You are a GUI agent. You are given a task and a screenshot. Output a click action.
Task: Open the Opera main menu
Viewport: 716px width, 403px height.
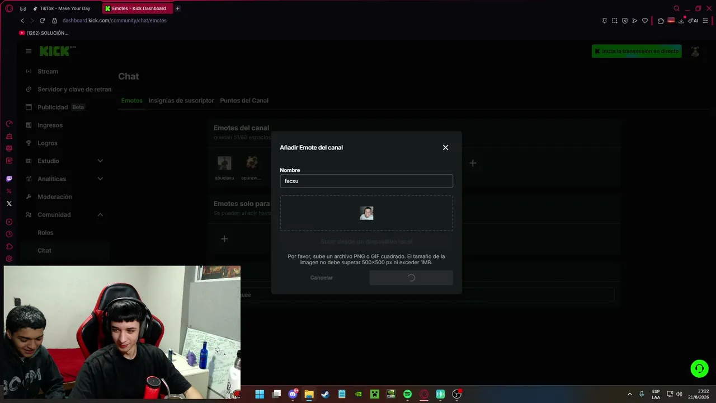(9, 8)
